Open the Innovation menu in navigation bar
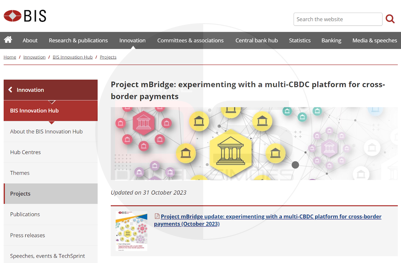This screenshot has height=263, width=401. 132,40
